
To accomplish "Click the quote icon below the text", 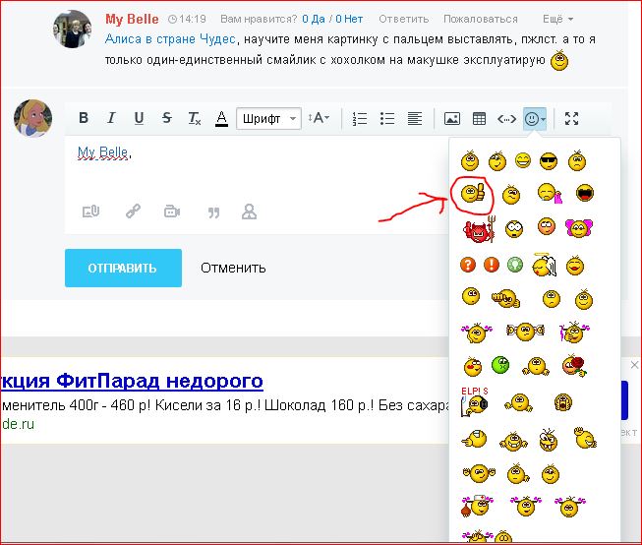I will point(212,211).
